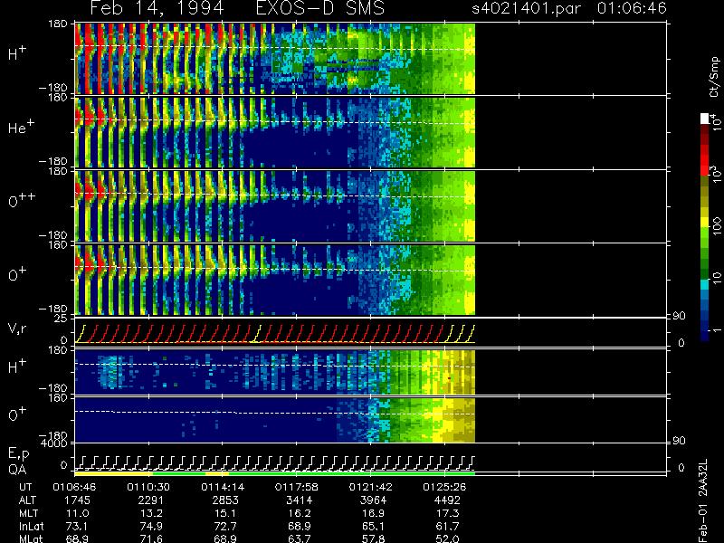Click the altitude value '4492'

coord(447,500)
